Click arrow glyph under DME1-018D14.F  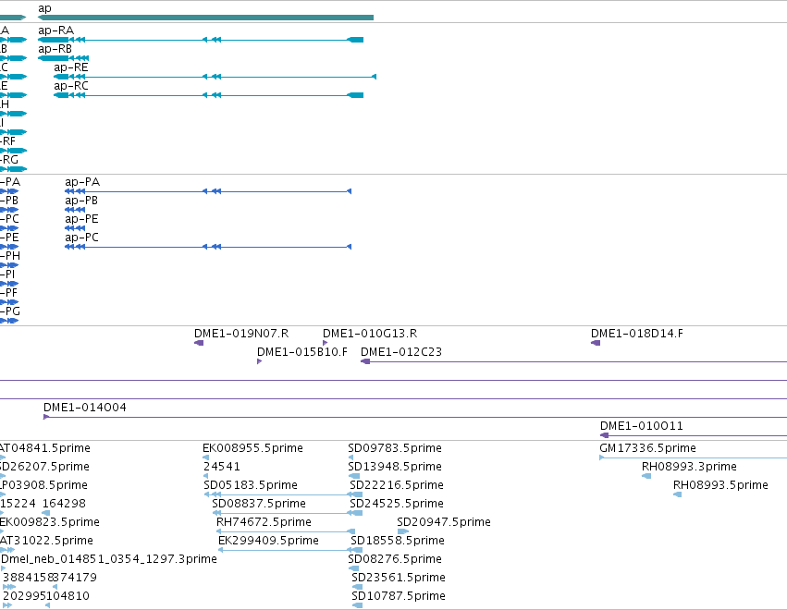596,343
